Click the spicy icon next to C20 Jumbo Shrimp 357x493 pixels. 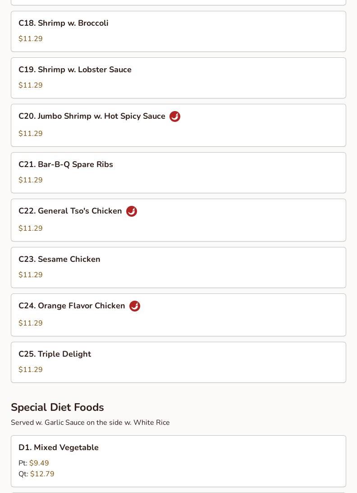(x=175, y=116)
